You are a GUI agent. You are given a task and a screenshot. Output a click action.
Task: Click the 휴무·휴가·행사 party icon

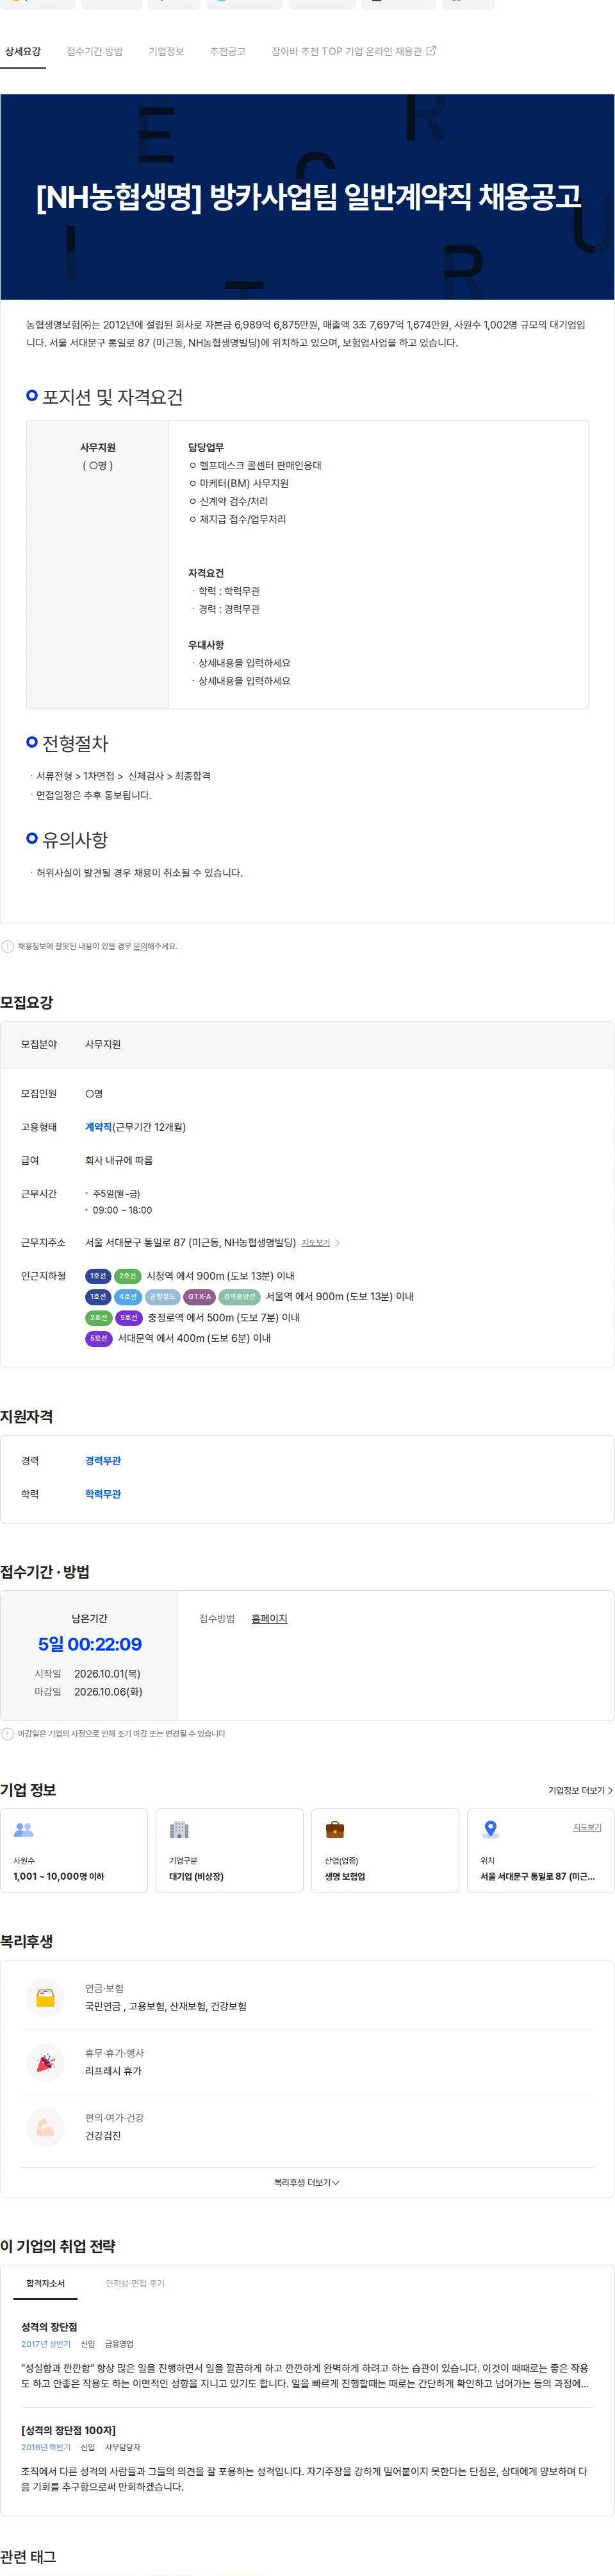(x=45, y=2063)
